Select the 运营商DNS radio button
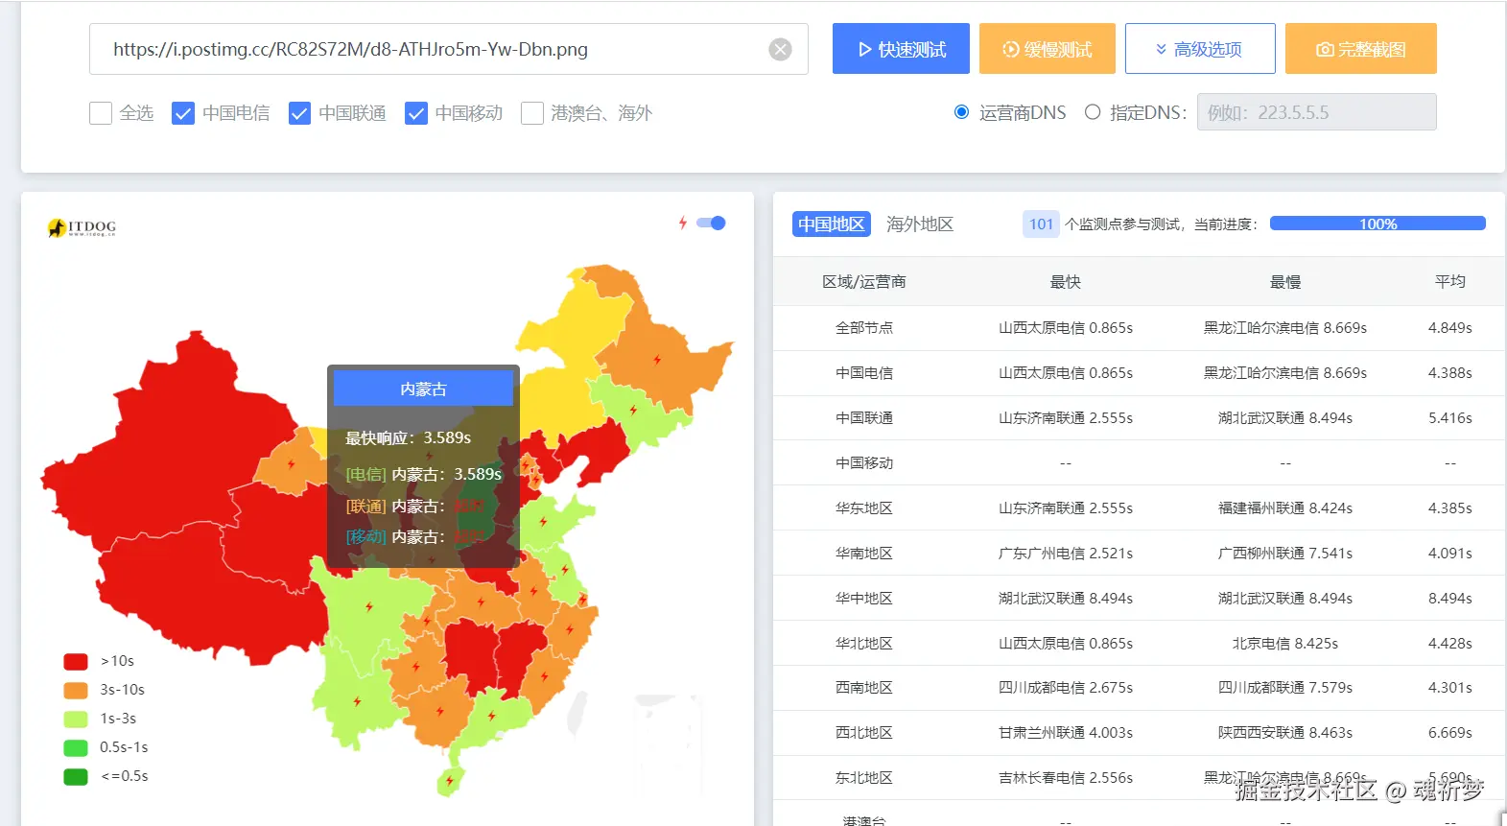Screen dimensions: 1507x826 pyautogui.click(x=961, y=112)
